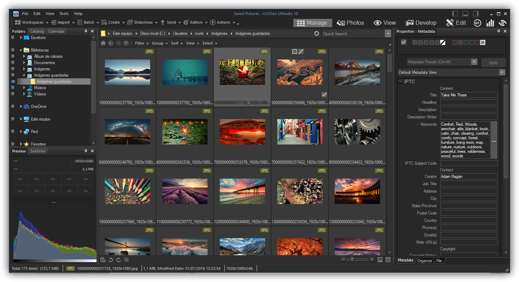Open the Tools menu
519x282 pixels.
64,14
